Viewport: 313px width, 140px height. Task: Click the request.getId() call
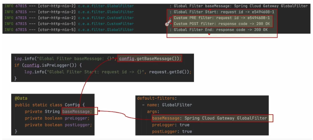click(168, 72)
